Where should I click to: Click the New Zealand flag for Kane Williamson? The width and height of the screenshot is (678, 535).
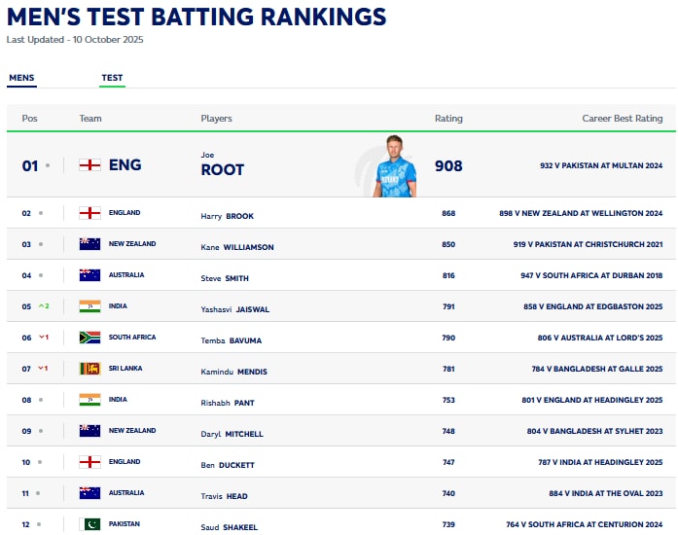coord(89,244)
